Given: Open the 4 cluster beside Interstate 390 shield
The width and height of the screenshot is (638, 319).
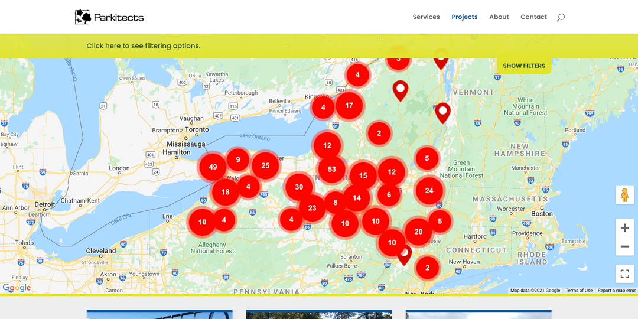Looking at the screenshot, I should 248,187.
